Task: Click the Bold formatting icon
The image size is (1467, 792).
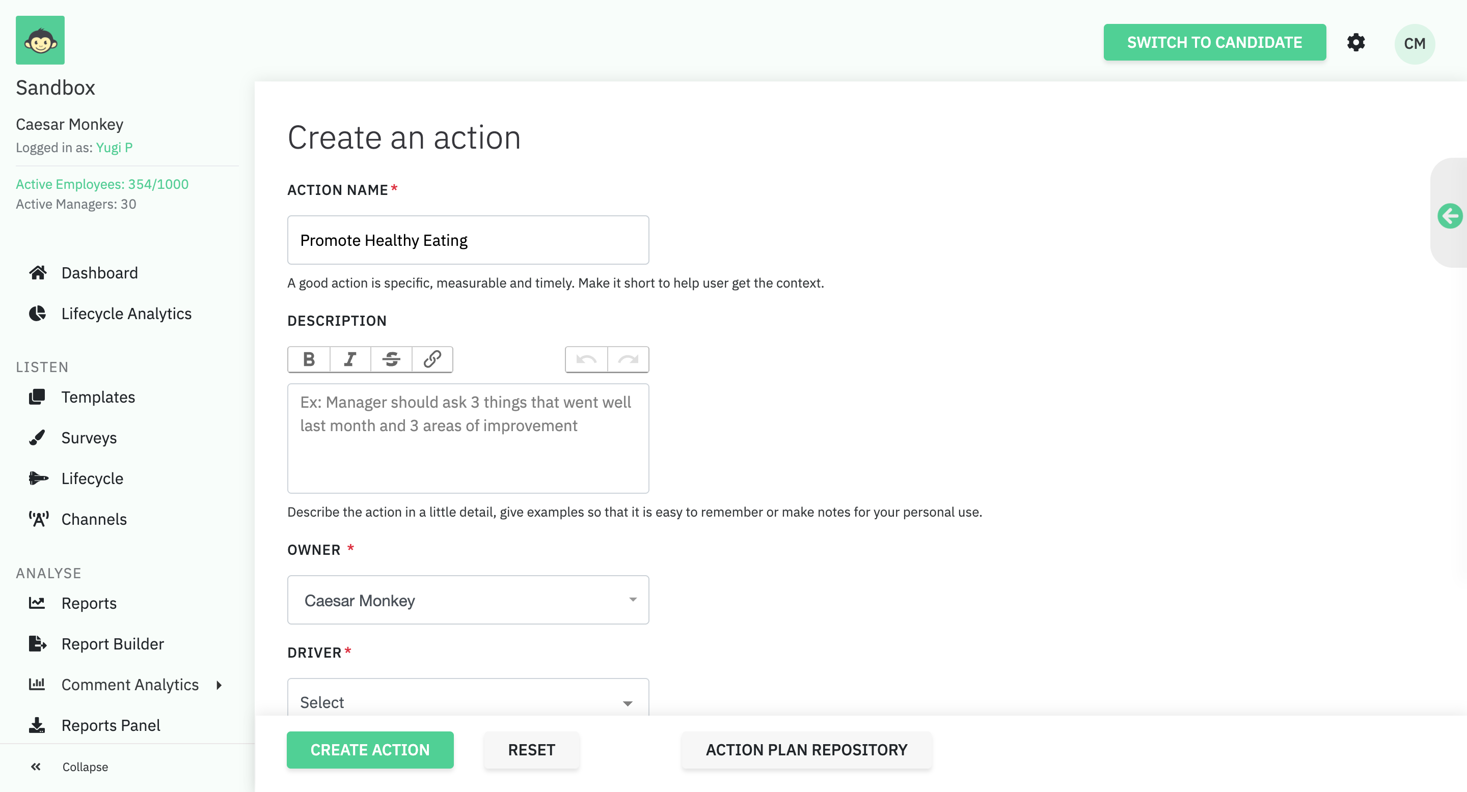Action: pos(309,359)
